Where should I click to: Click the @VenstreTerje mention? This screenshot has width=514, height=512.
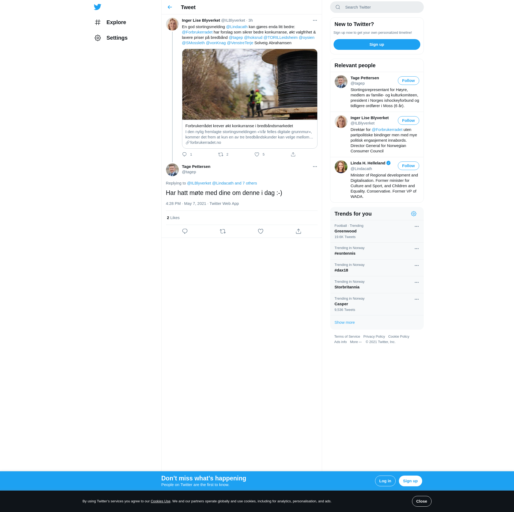[240, 43]
